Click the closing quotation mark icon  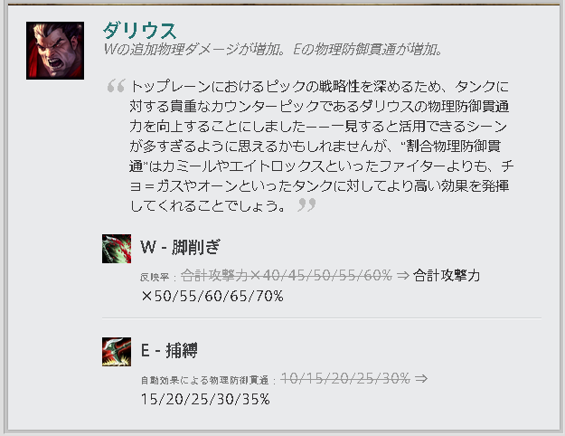306,204
